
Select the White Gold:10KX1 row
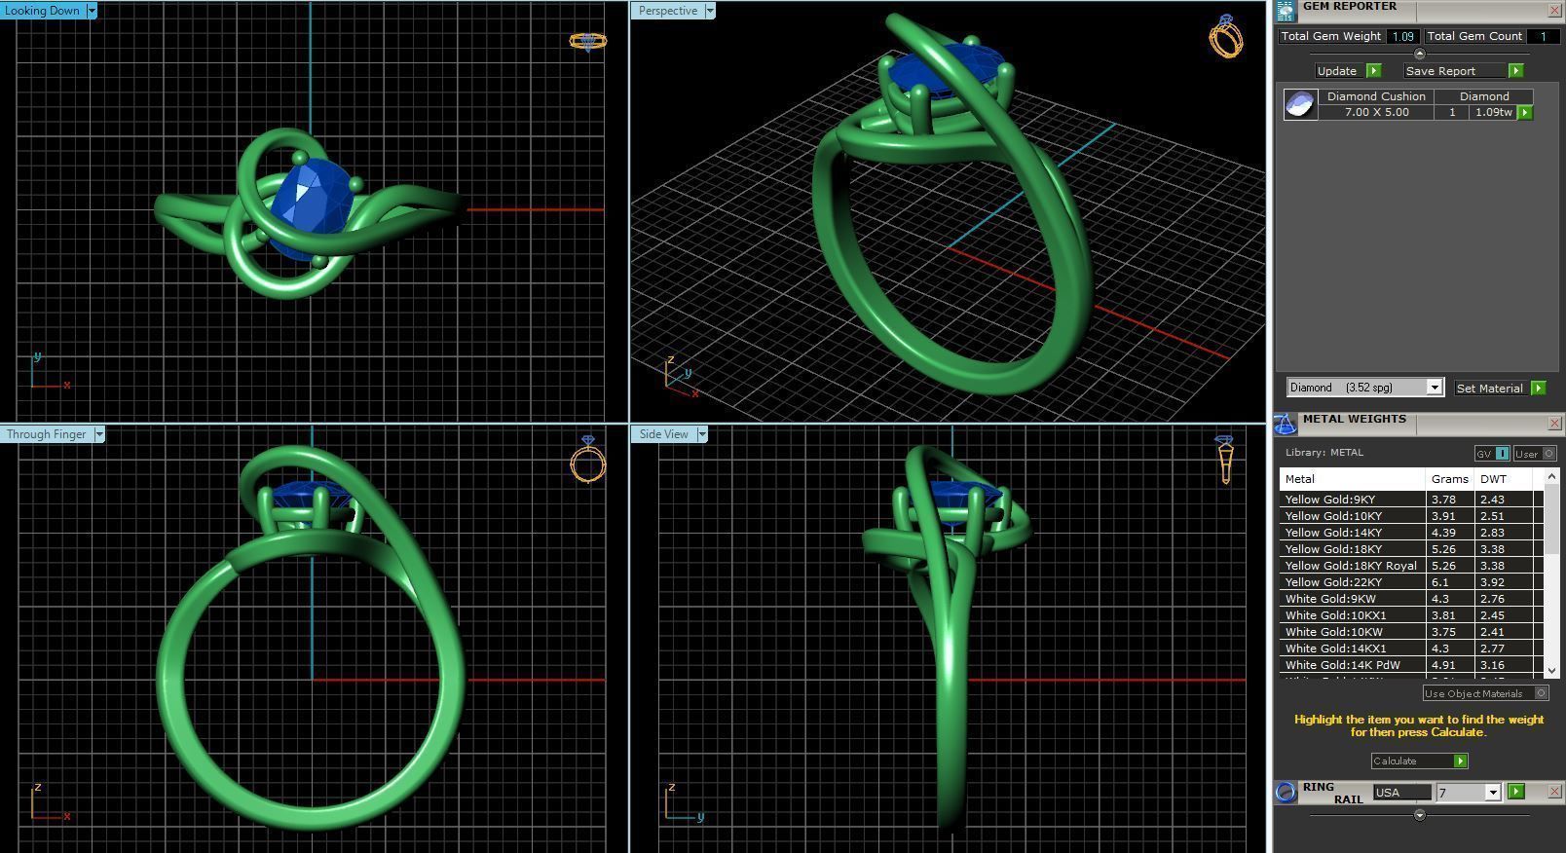coord(1411,615)
